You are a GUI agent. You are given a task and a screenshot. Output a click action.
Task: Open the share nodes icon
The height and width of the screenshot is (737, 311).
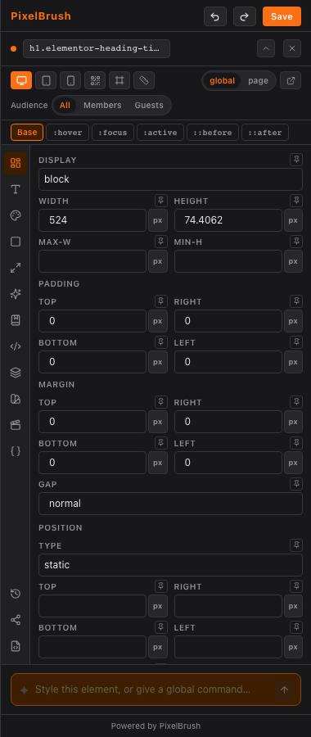point(16,620)
